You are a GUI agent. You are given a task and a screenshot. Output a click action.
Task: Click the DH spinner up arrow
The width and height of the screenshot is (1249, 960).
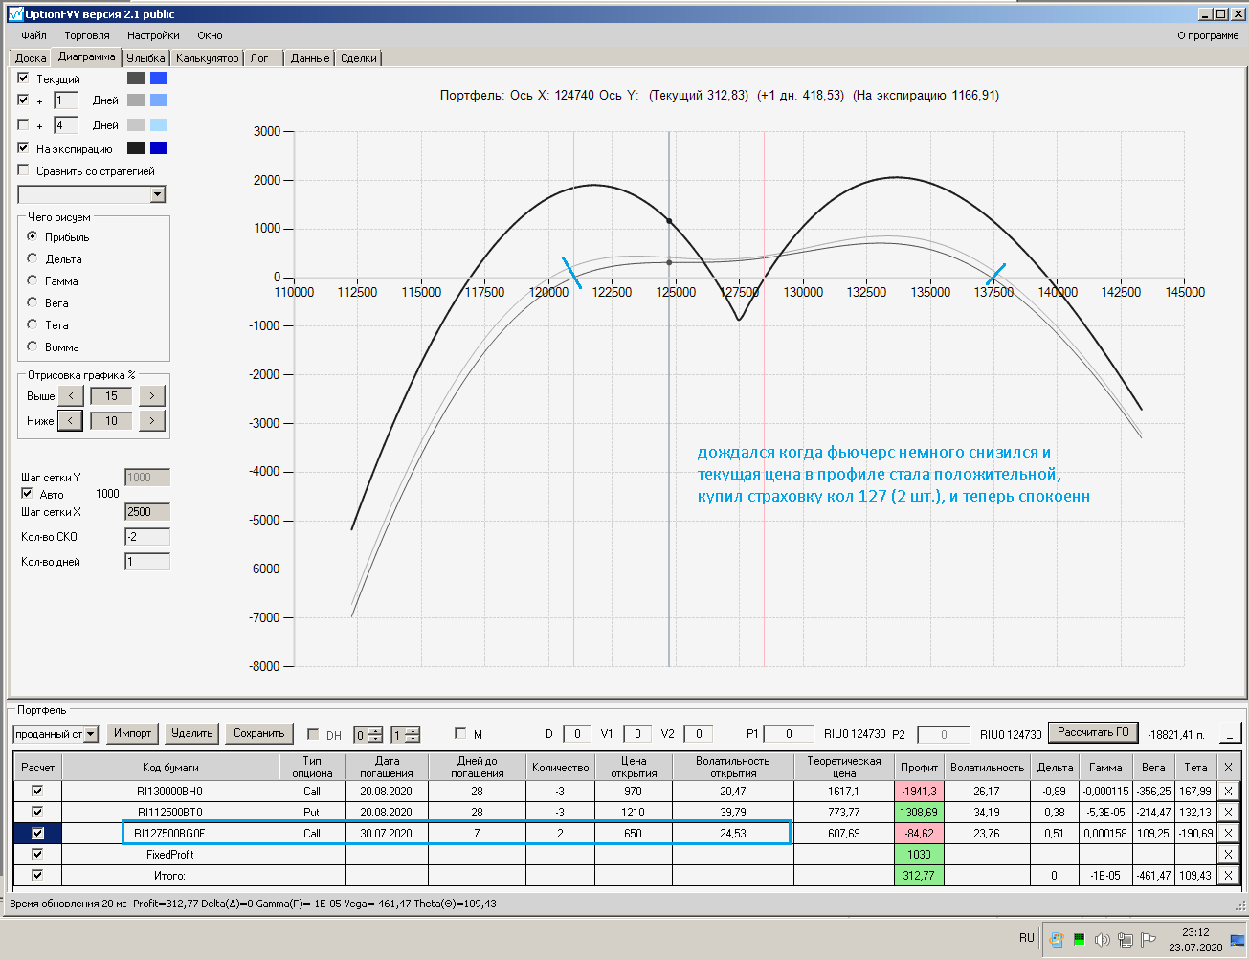click(x=374, y=730)
